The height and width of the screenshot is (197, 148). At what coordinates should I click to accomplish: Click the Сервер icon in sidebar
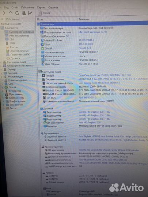tap(5, 69)
